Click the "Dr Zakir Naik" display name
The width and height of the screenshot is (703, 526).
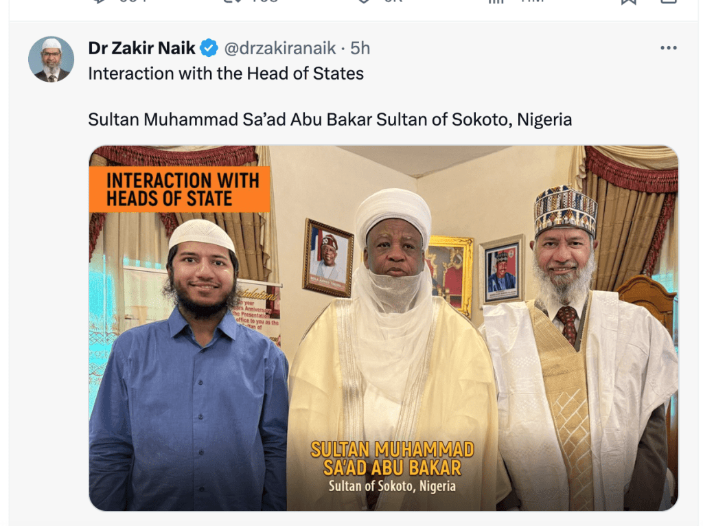pos(142,48)
